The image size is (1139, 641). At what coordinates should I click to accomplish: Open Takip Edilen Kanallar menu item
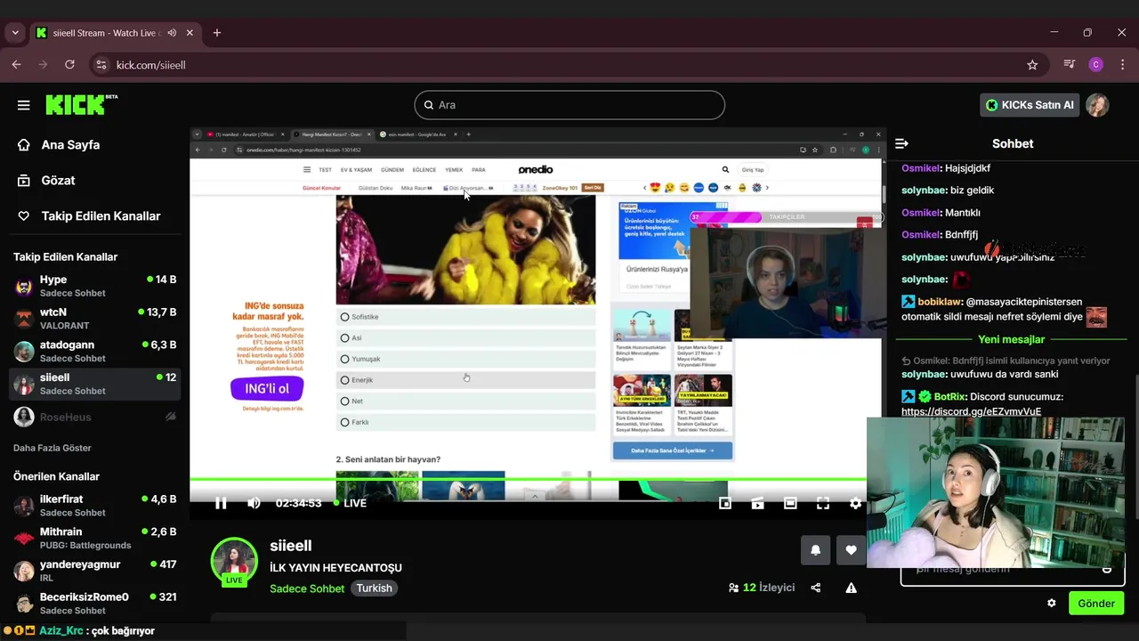coord(101,215)
